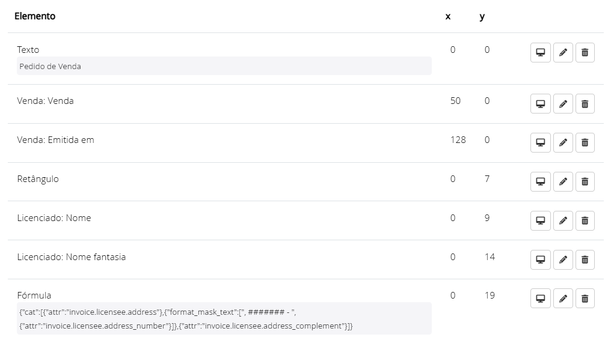
Task: Delete the Venda: Venda element
Action: coord(585,104)
